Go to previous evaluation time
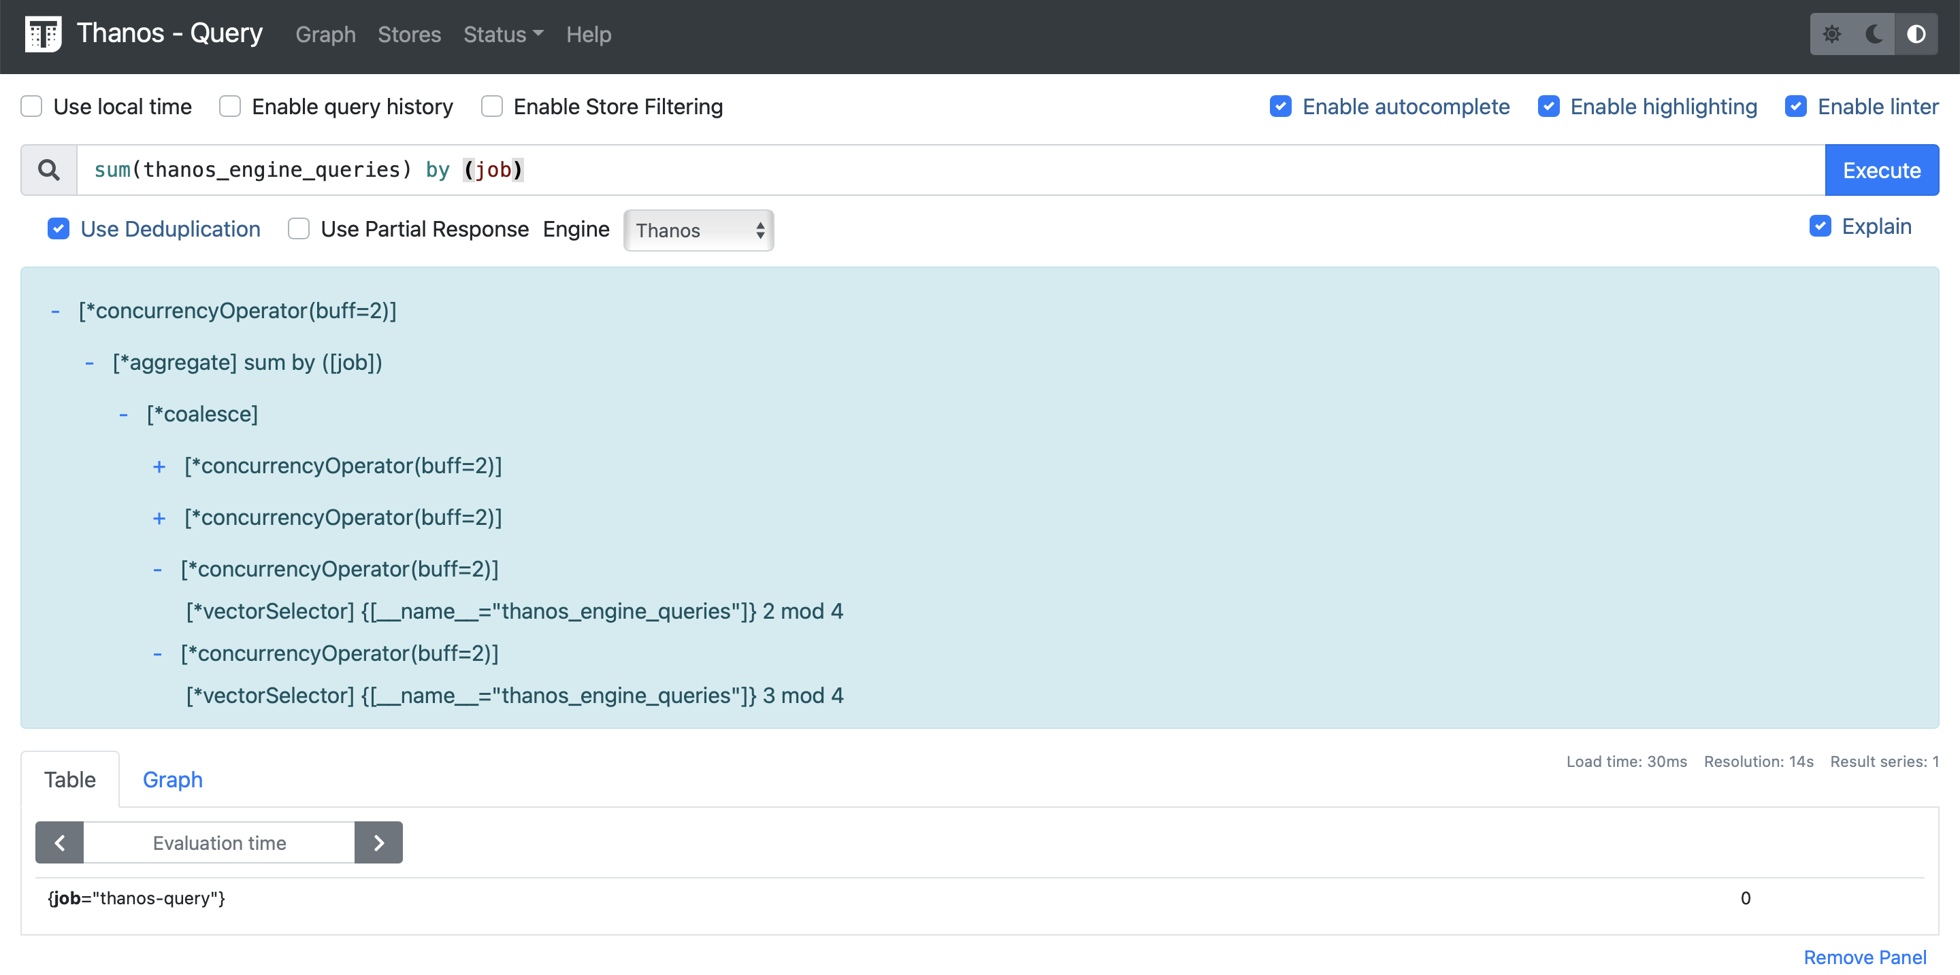 pyautogui.click(x=59, y=842)
